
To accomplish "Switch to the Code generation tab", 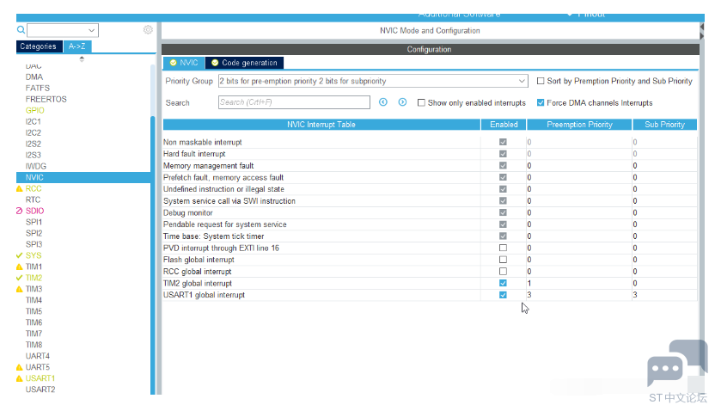I will [x=248, y=63].
